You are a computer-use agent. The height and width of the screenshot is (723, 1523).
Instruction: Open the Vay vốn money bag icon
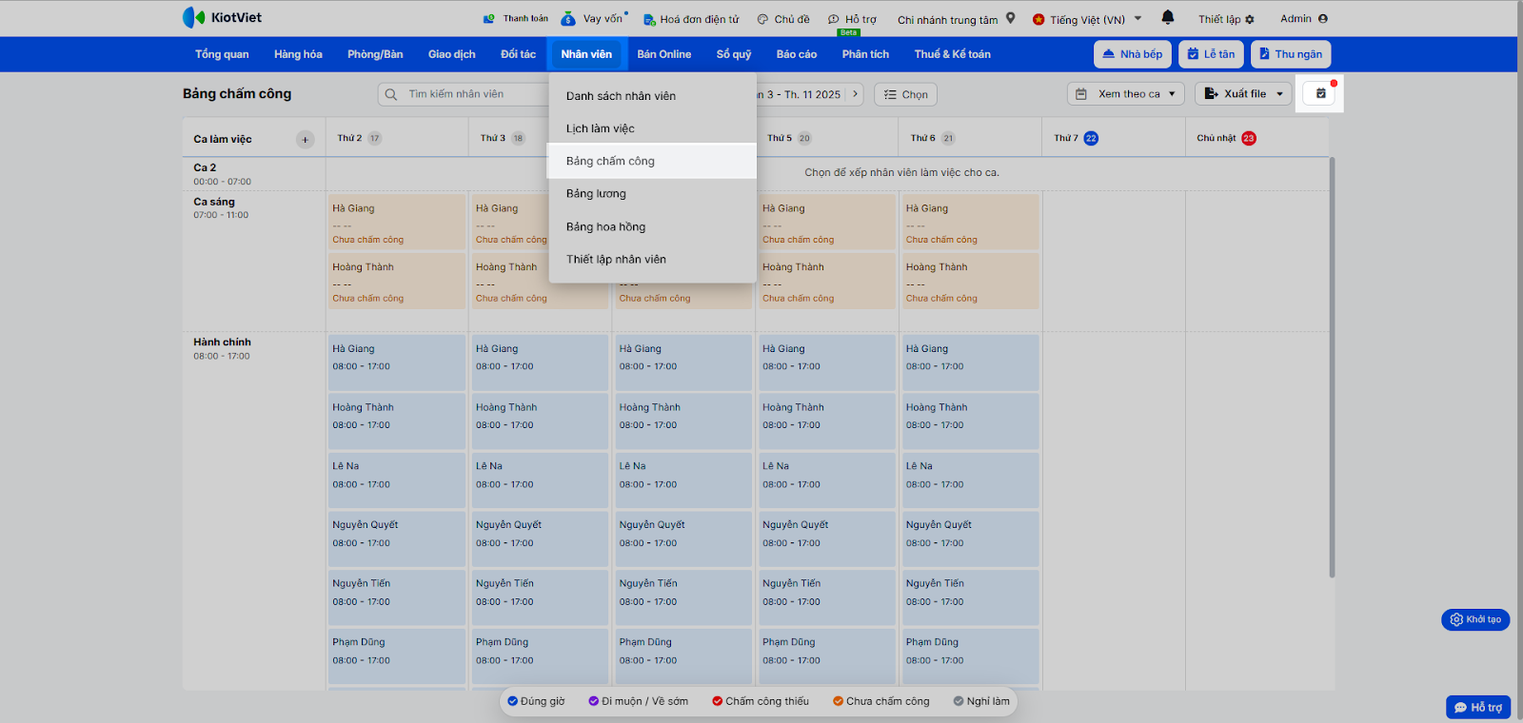tap(568, 18)
